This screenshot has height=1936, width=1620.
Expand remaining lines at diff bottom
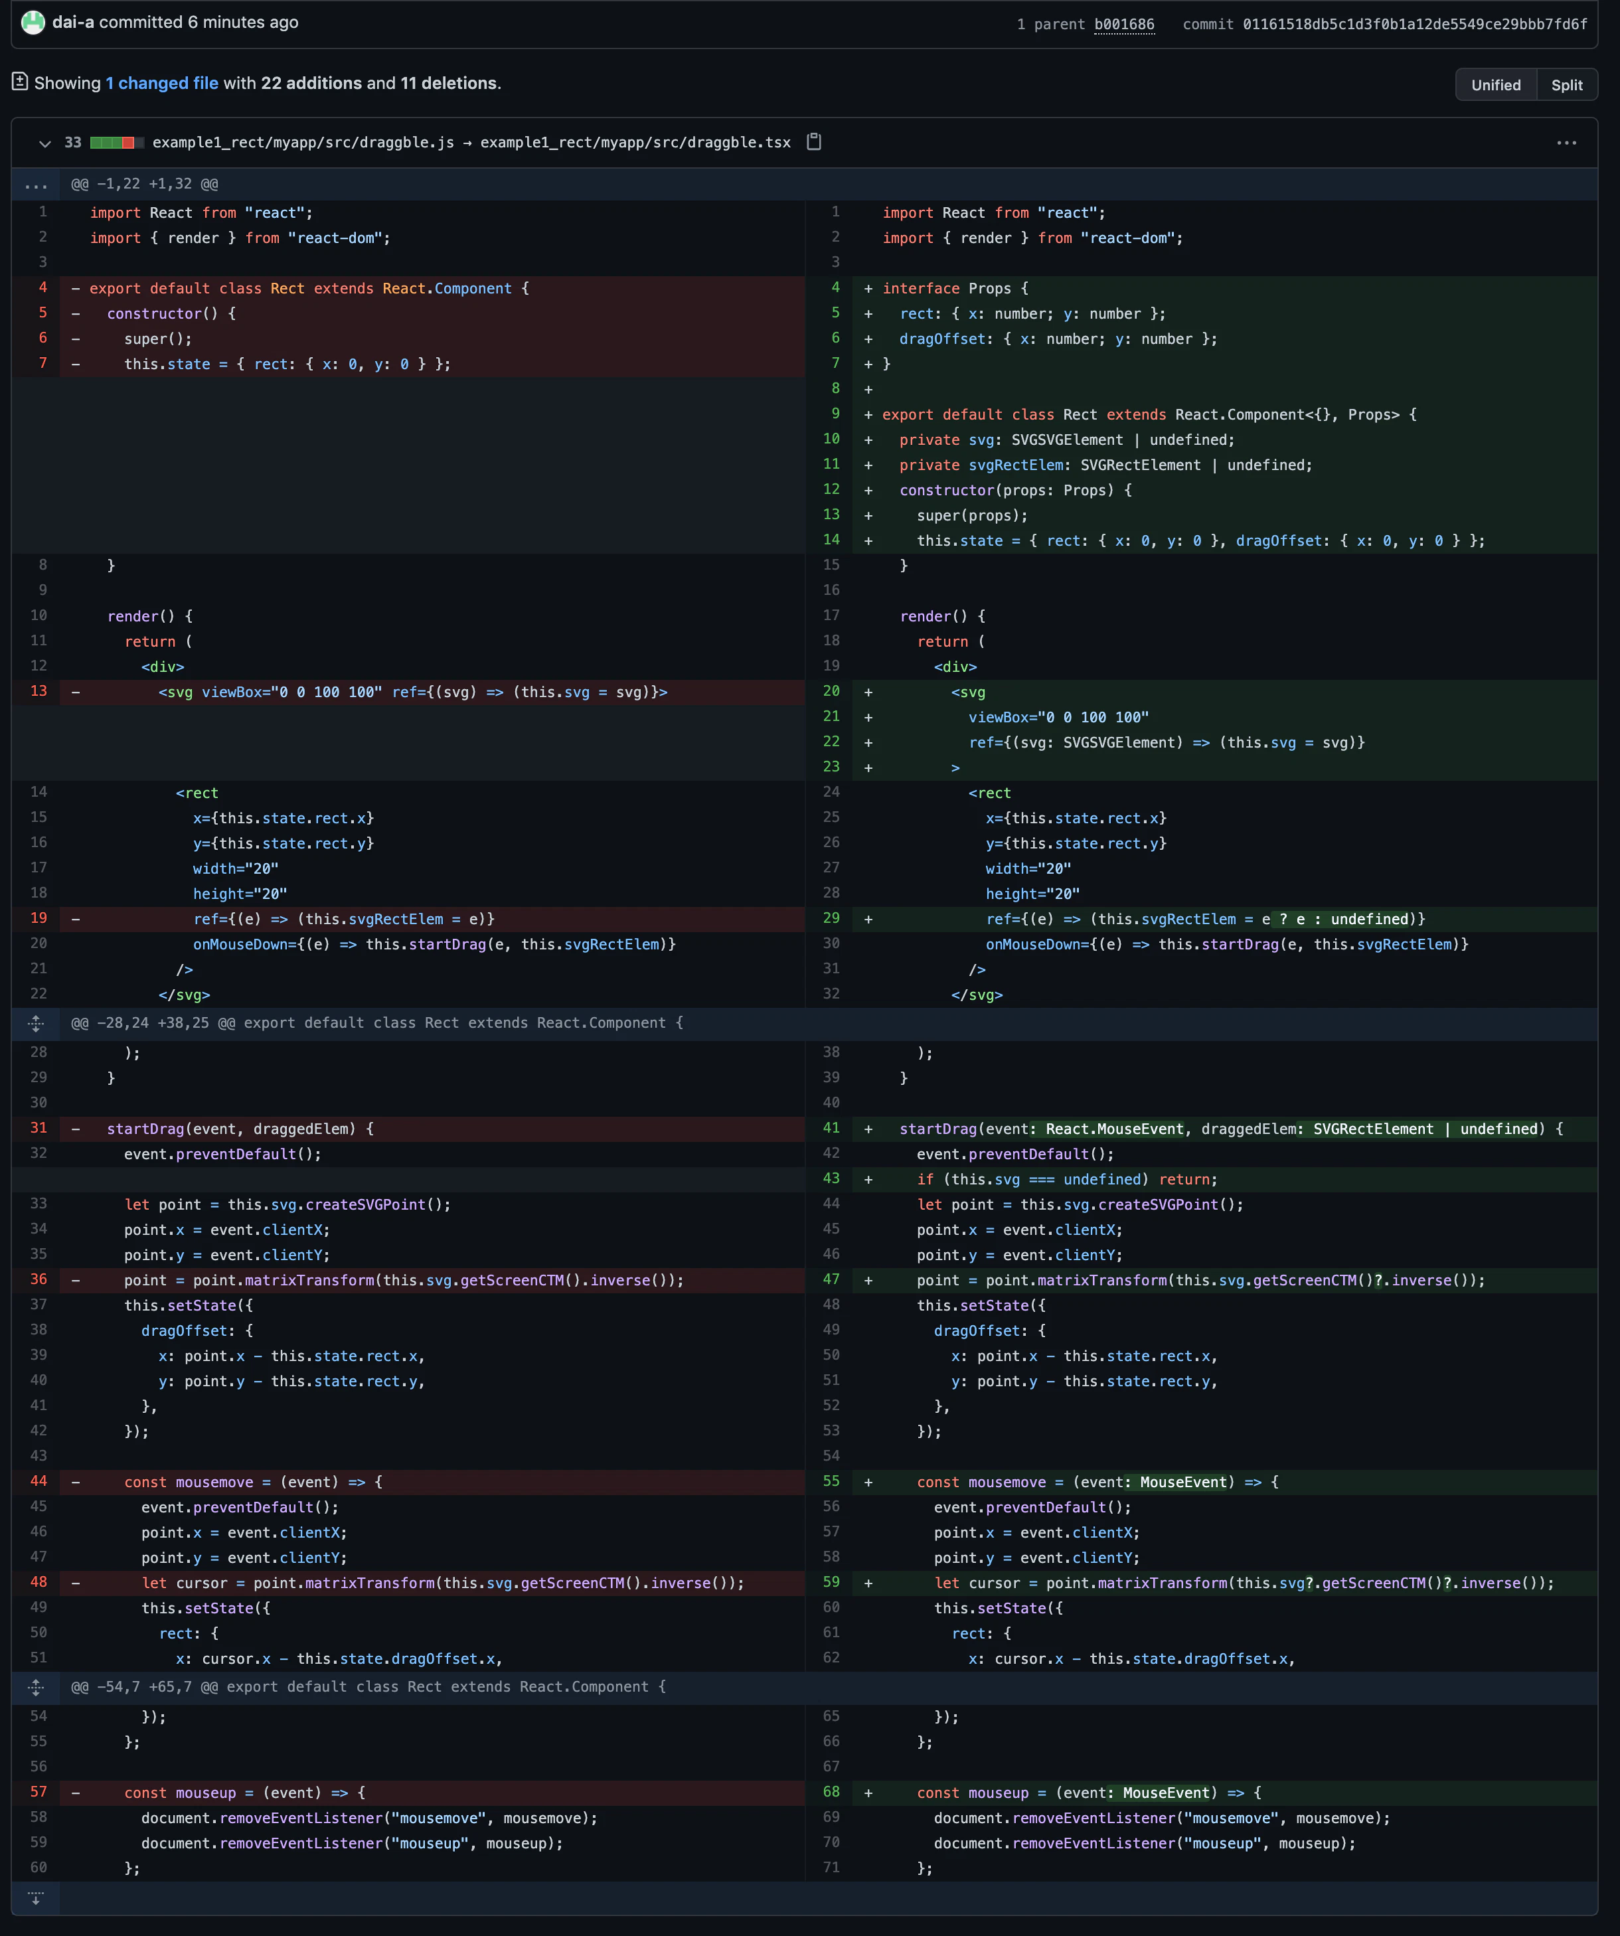pyautogui.click(x=36, y=1897)
